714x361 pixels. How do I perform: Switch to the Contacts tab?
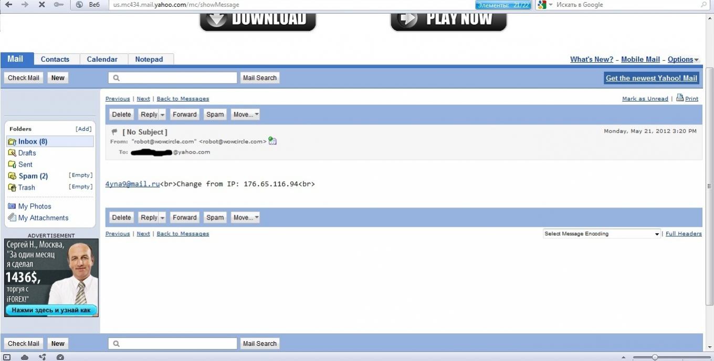coord(55,60)
